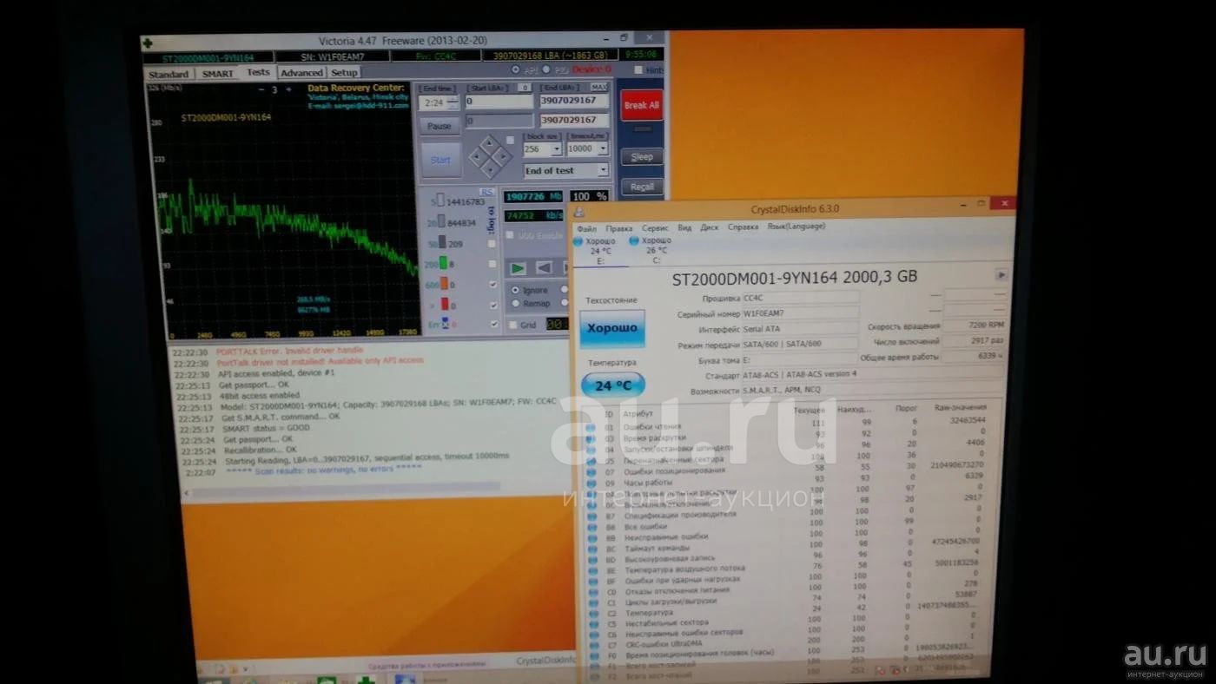Open the Справка menu
Screen dimensions: 1216x684
point(743,227)
